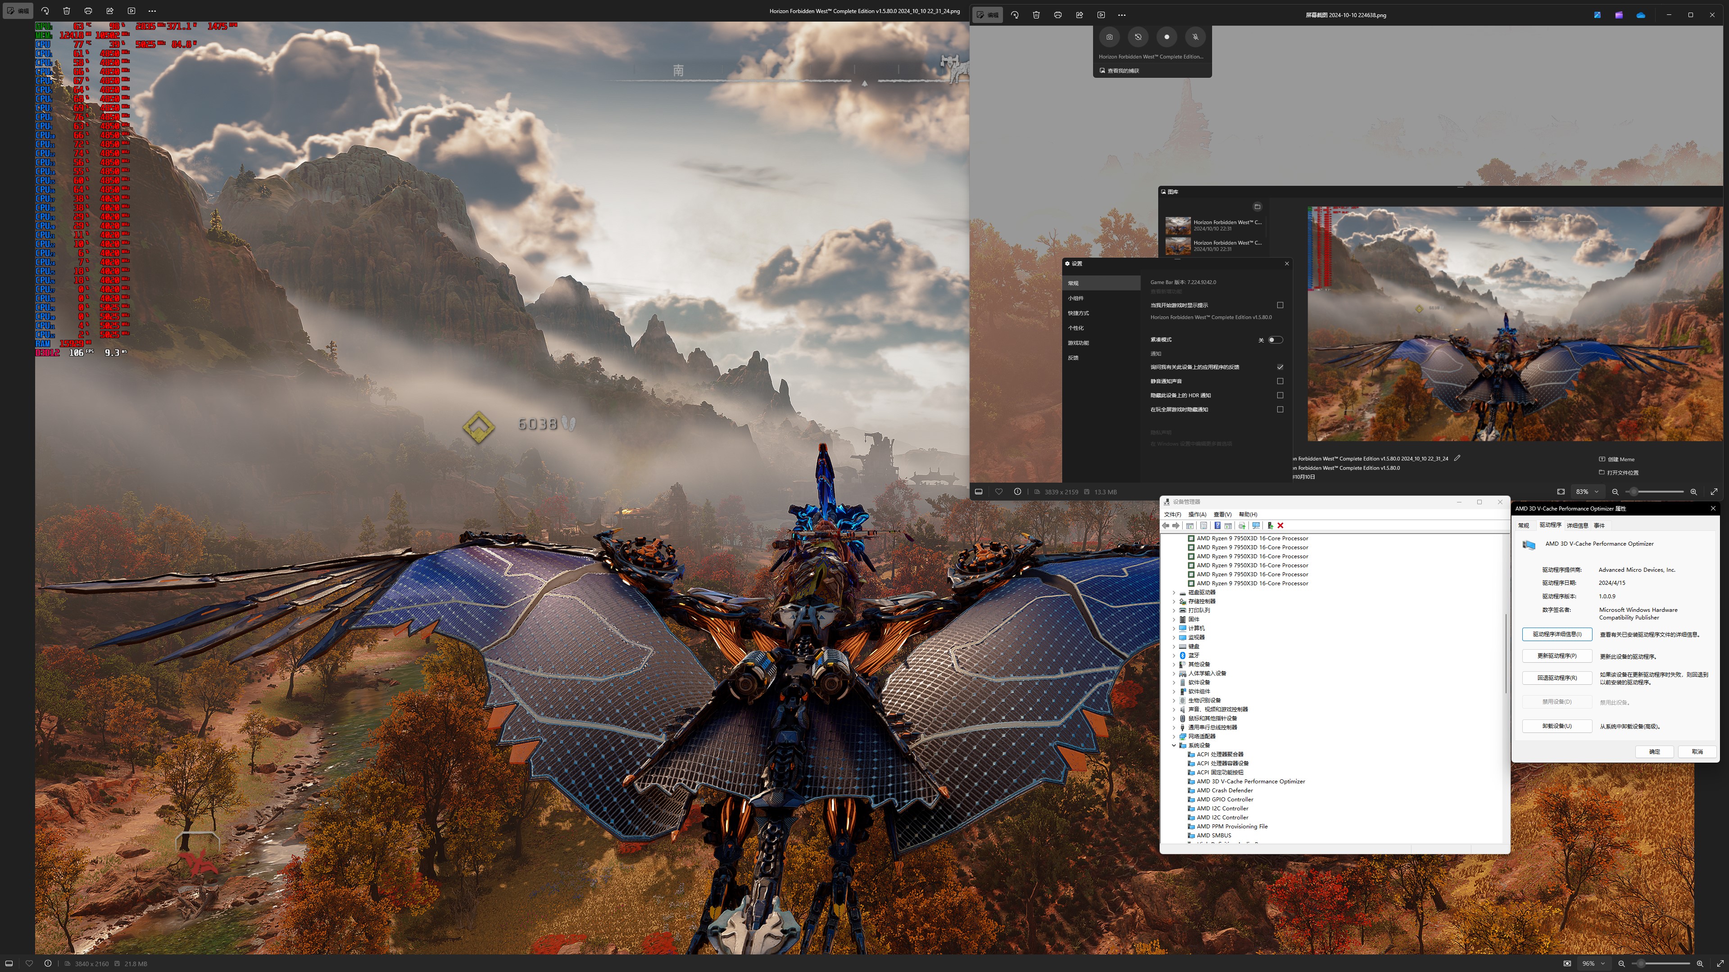Click the purple Clipchamp icon in title bar
The image size is (1729, 972).
click(1619, 15)
